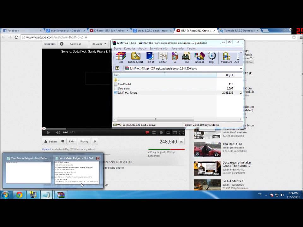The width and height of the screenshot is (303, 227).
Task: Run Test Et in WinRAR toolbar
Action: [x=150, y=57]
